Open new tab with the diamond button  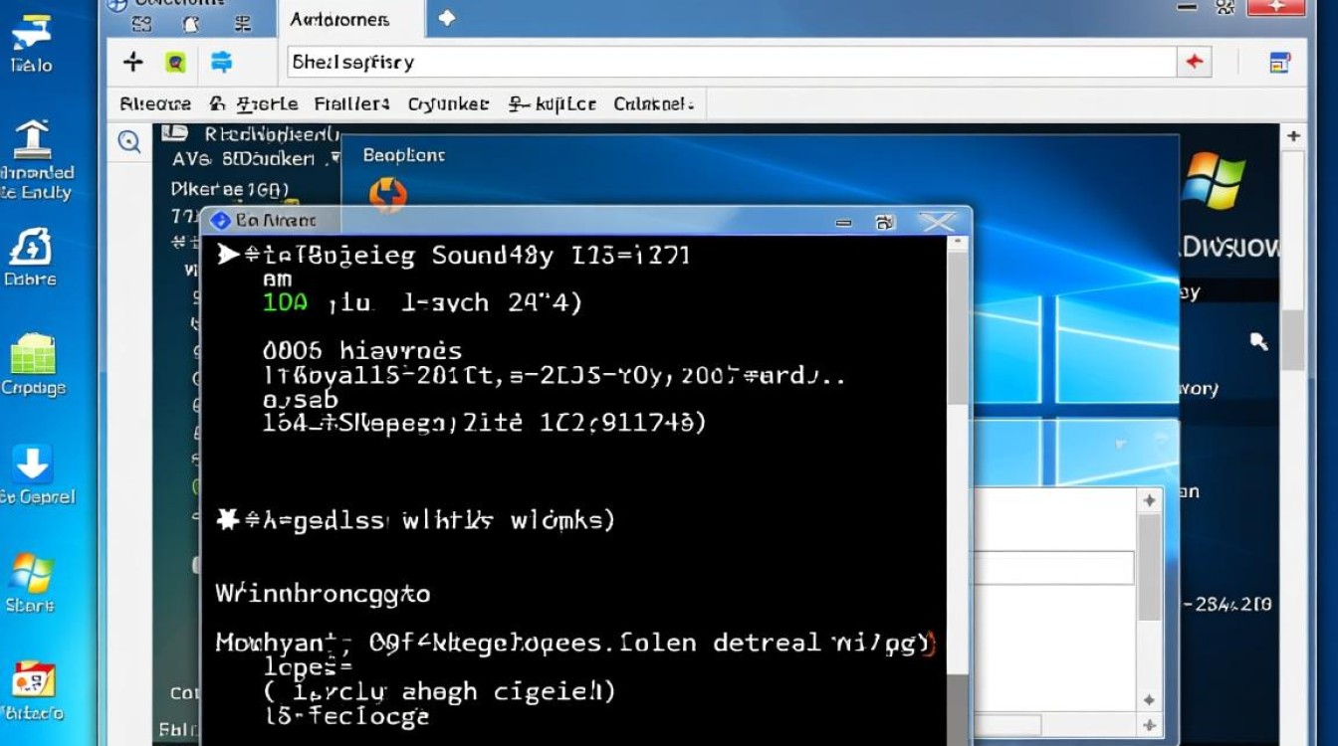447,18
